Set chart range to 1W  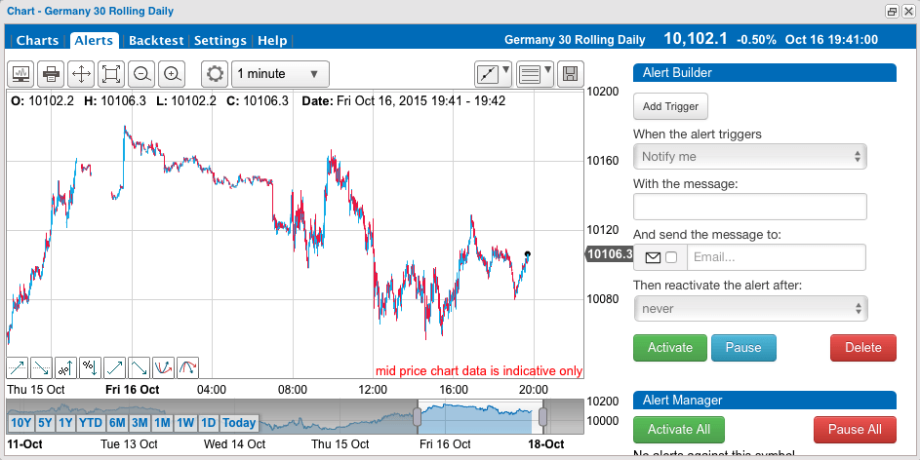pos(185,423)
